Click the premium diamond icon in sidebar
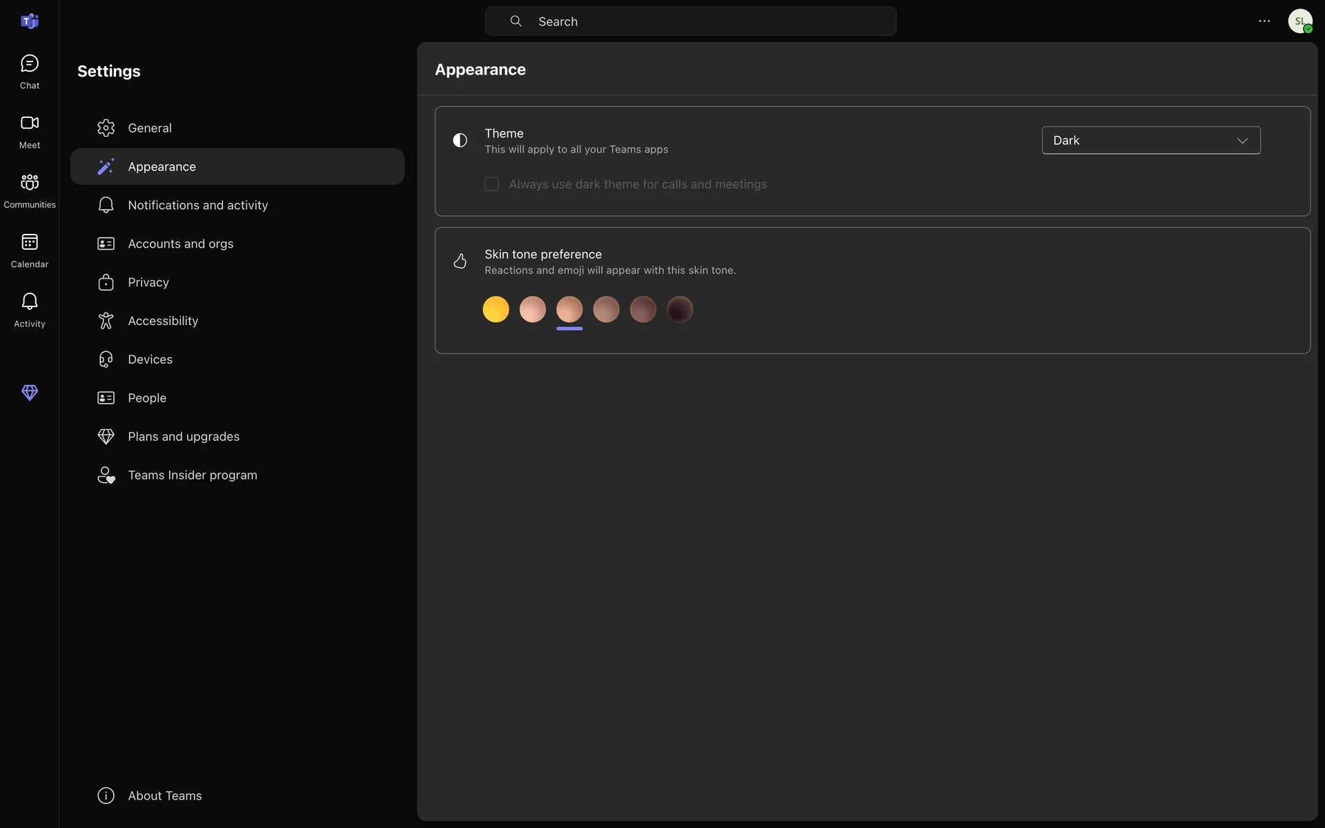 coord(29,393)
